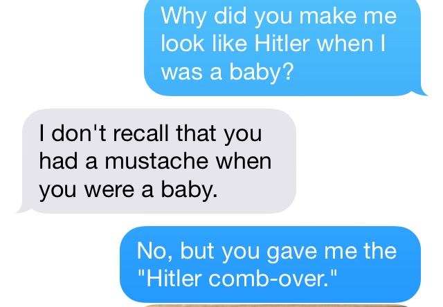This screenshot has width=443, height=307.
Task: Click the word "had" in the gray message
Action: tap(58, 161)
